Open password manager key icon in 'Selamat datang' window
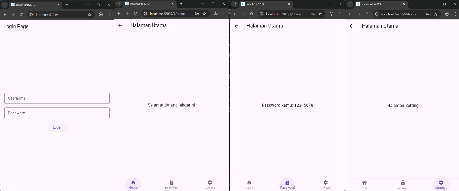 point(197,14)
